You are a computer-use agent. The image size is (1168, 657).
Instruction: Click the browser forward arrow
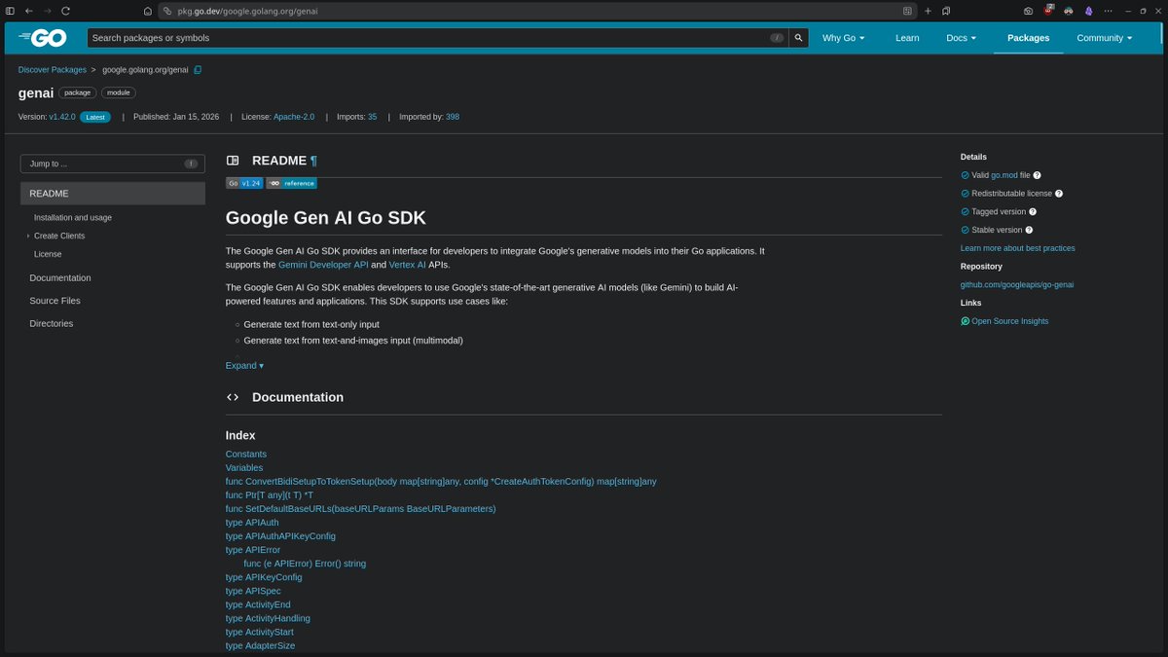(x=47, y=11)
